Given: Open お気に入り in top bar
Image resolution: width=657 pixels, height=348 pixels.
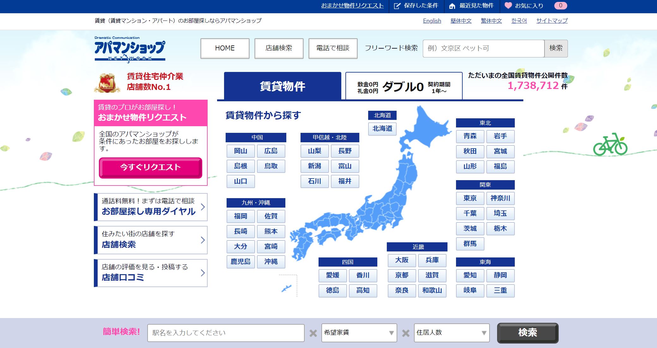Looking at the screenshot, I should click(x=529, y=6).
